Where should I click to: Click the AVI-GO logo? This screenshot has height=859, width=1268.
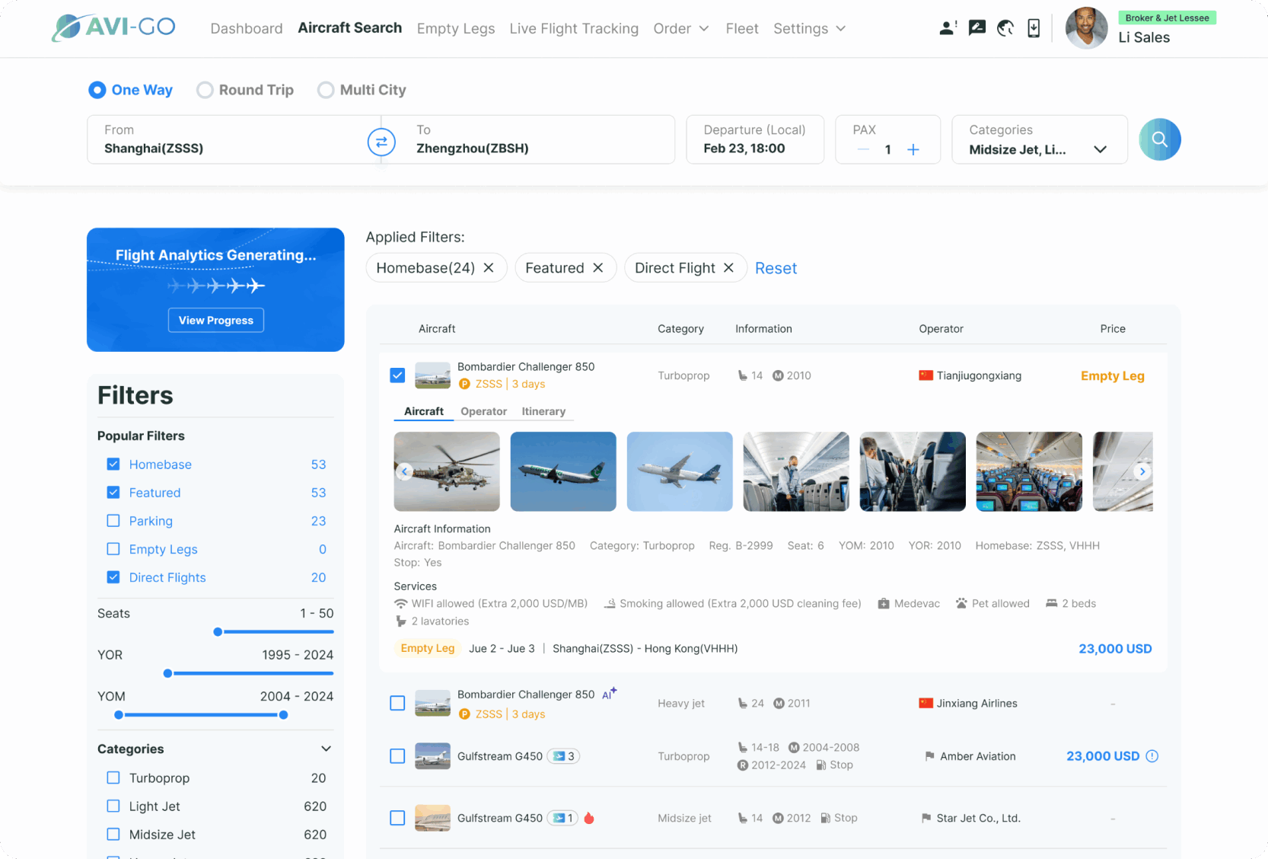coord(113,27)
